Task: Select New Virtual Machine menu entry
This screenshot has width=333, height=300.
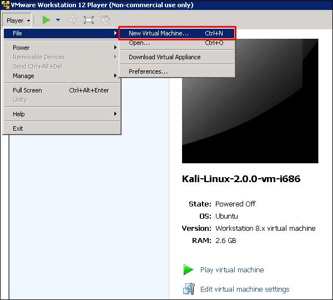Action: [177, 33]
